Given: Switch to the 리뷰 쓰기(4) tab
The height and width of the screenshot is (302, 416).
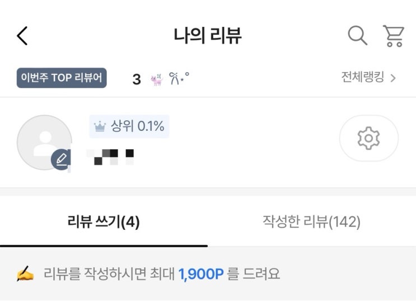Looking at the screenshot, I should [x=104, y=222].
